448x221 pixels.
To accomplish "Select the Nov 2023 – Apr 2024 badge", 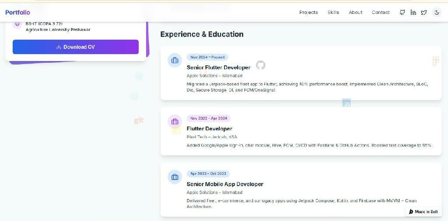I will (209, 118).
